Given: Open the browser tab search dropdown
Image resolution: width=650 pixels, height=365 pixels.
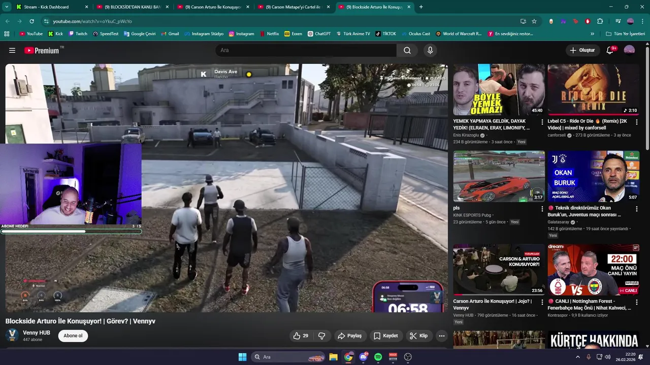Looking at the screenshot, I should point(7,7).
